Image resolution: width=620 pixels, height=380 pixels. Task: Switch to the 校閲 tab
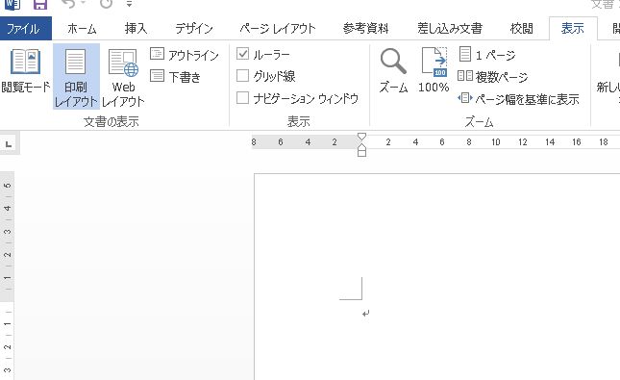pyautogui.click(x=522, y=29)
